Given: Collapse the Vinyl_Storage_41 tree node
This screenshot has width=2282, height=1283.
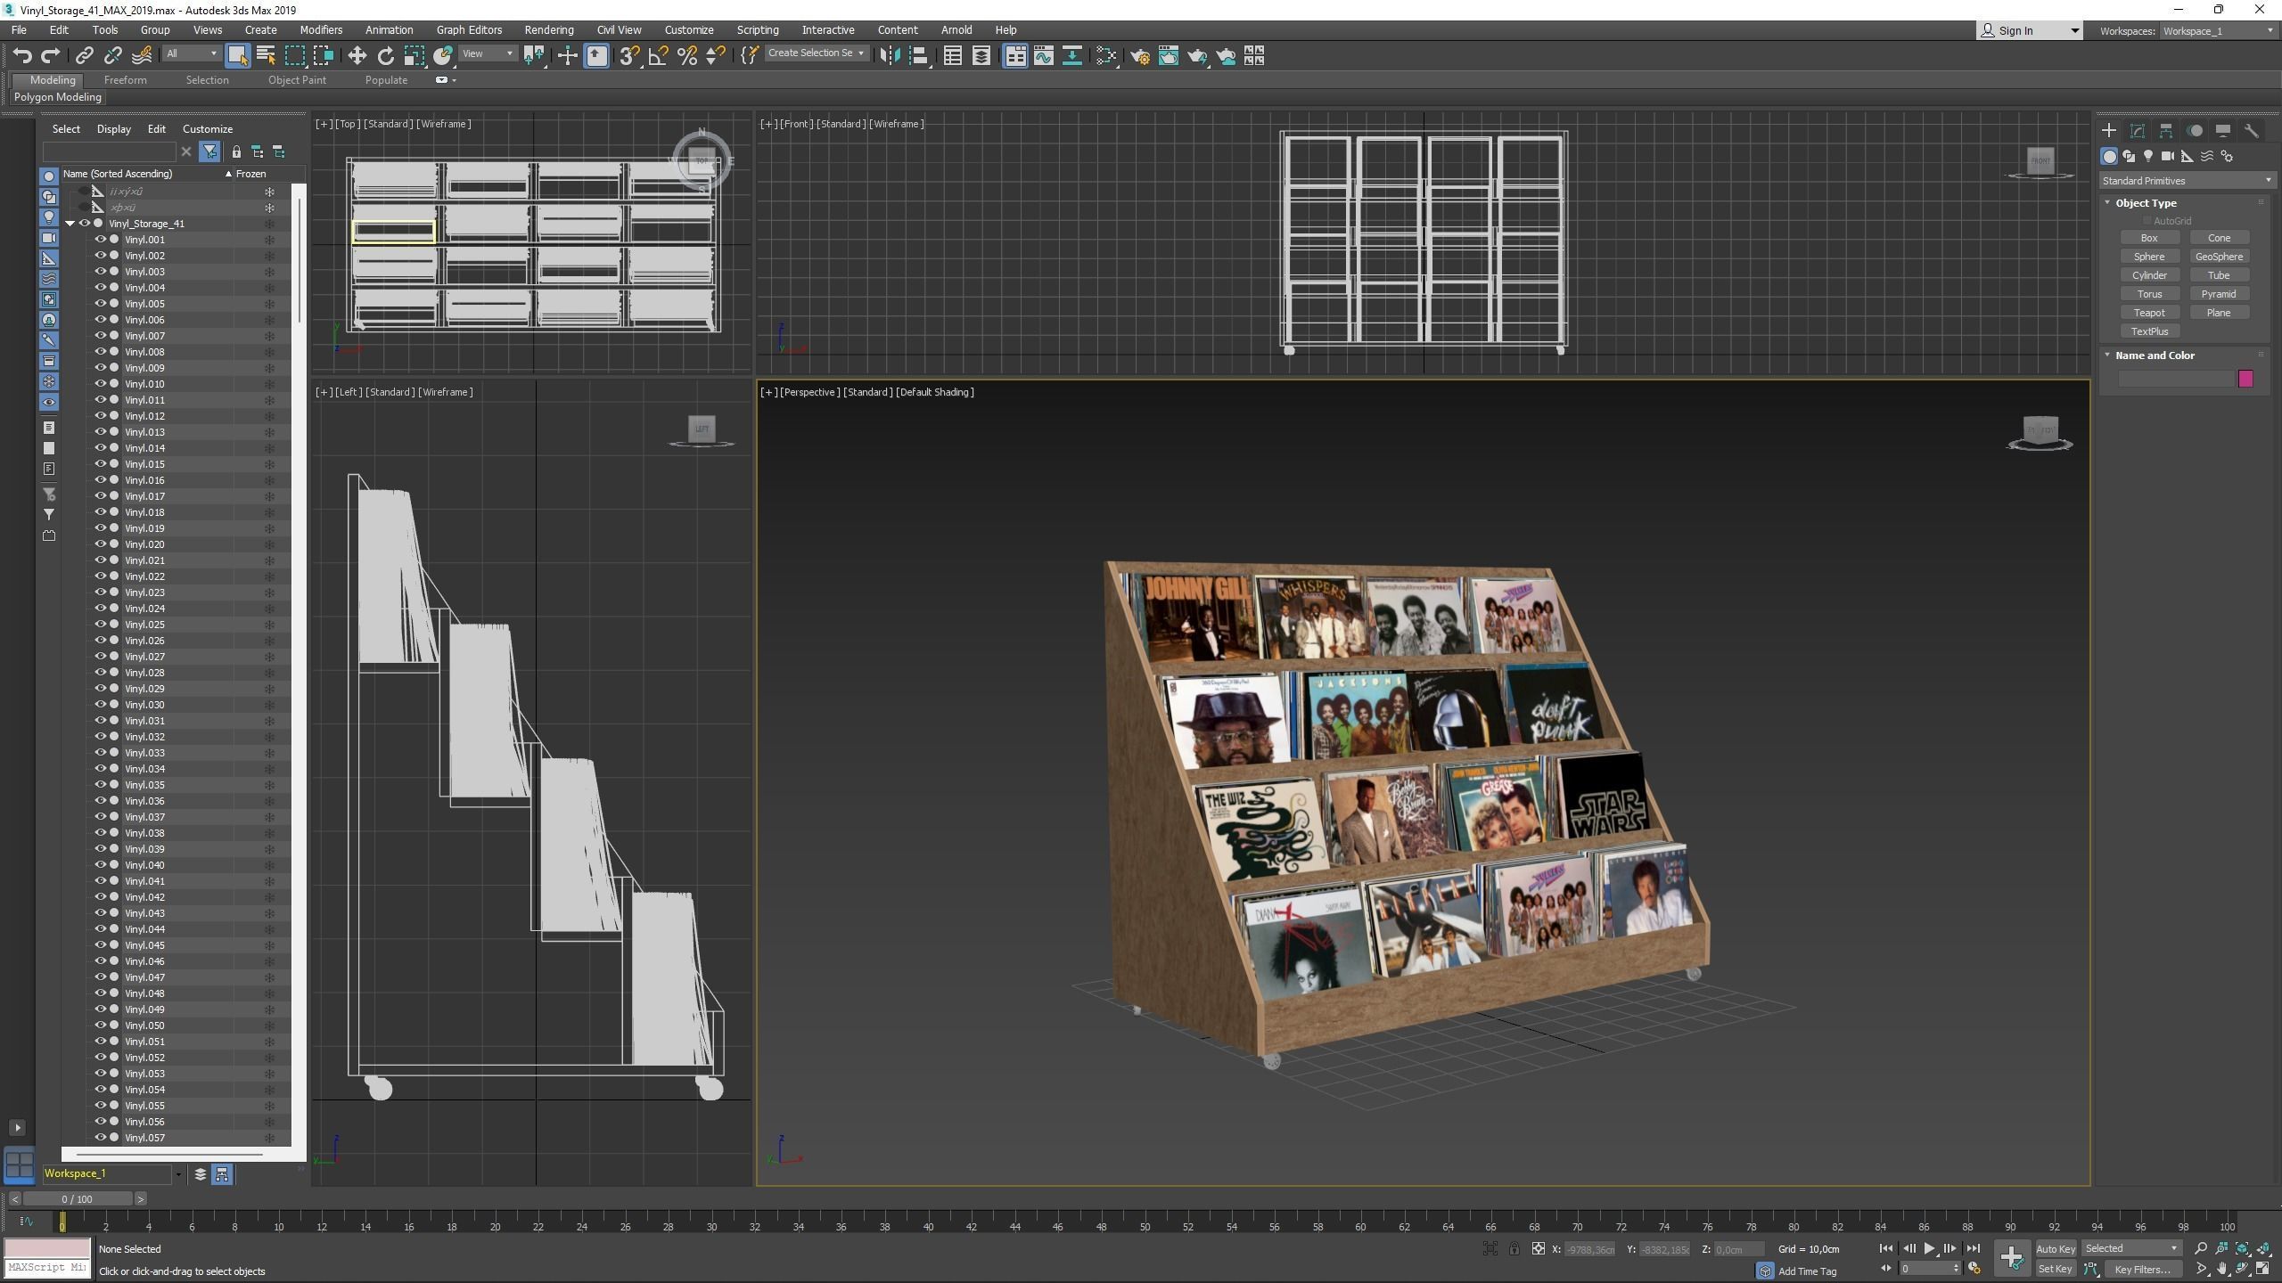Looking at the screenshot, I should (x=70, y=224).
